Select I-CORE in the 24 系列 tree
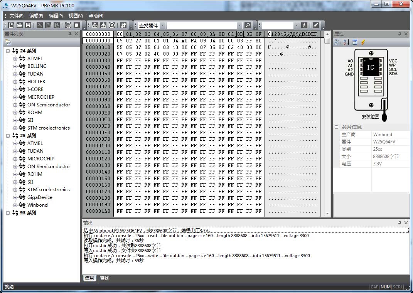Viewport: 413px width, 293px height. pyautogui.click(x=35, y=89)
